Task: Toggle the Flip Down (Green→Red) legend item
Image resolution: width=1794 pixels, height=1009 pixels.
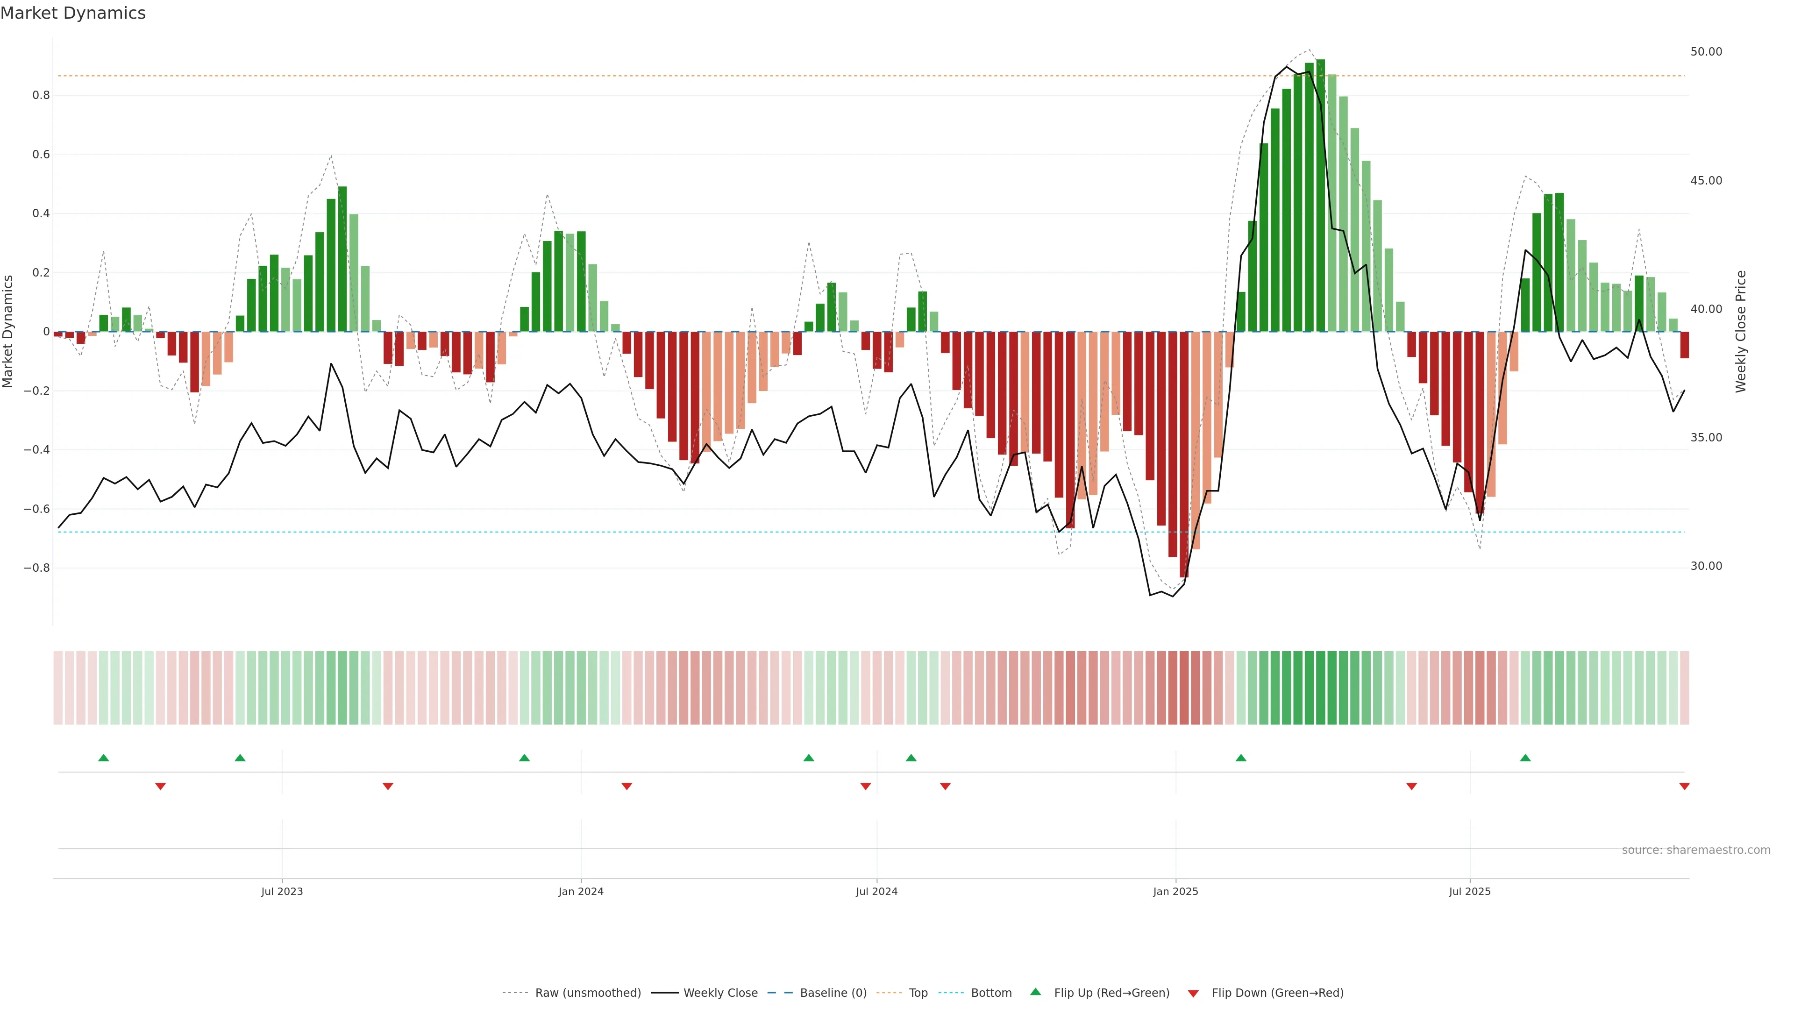Action: click(1277, 993)
